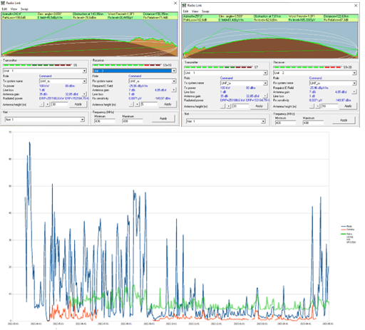Decrease transmitter antenna height in right window
The image size is (365, 330).
(222, 106)
